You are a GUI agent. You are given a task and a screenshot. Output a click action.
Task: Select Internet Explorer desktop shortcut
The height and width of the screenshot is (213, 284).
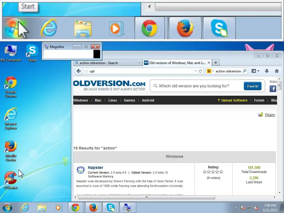(x=11, y=119)
